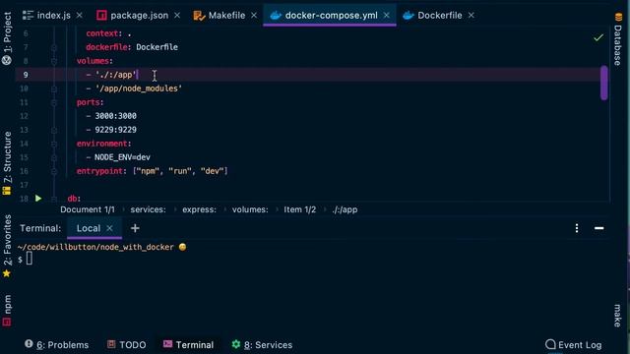Close the index.js tab

[x=80, y=16]
